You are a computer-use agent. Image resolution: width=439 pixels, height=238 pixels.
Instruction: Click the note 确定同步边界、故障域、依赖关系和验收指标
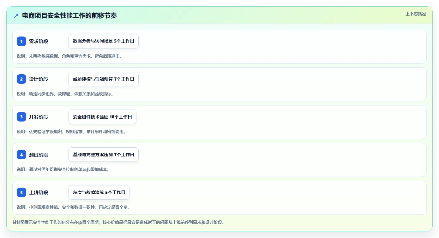tap(65, 94)
